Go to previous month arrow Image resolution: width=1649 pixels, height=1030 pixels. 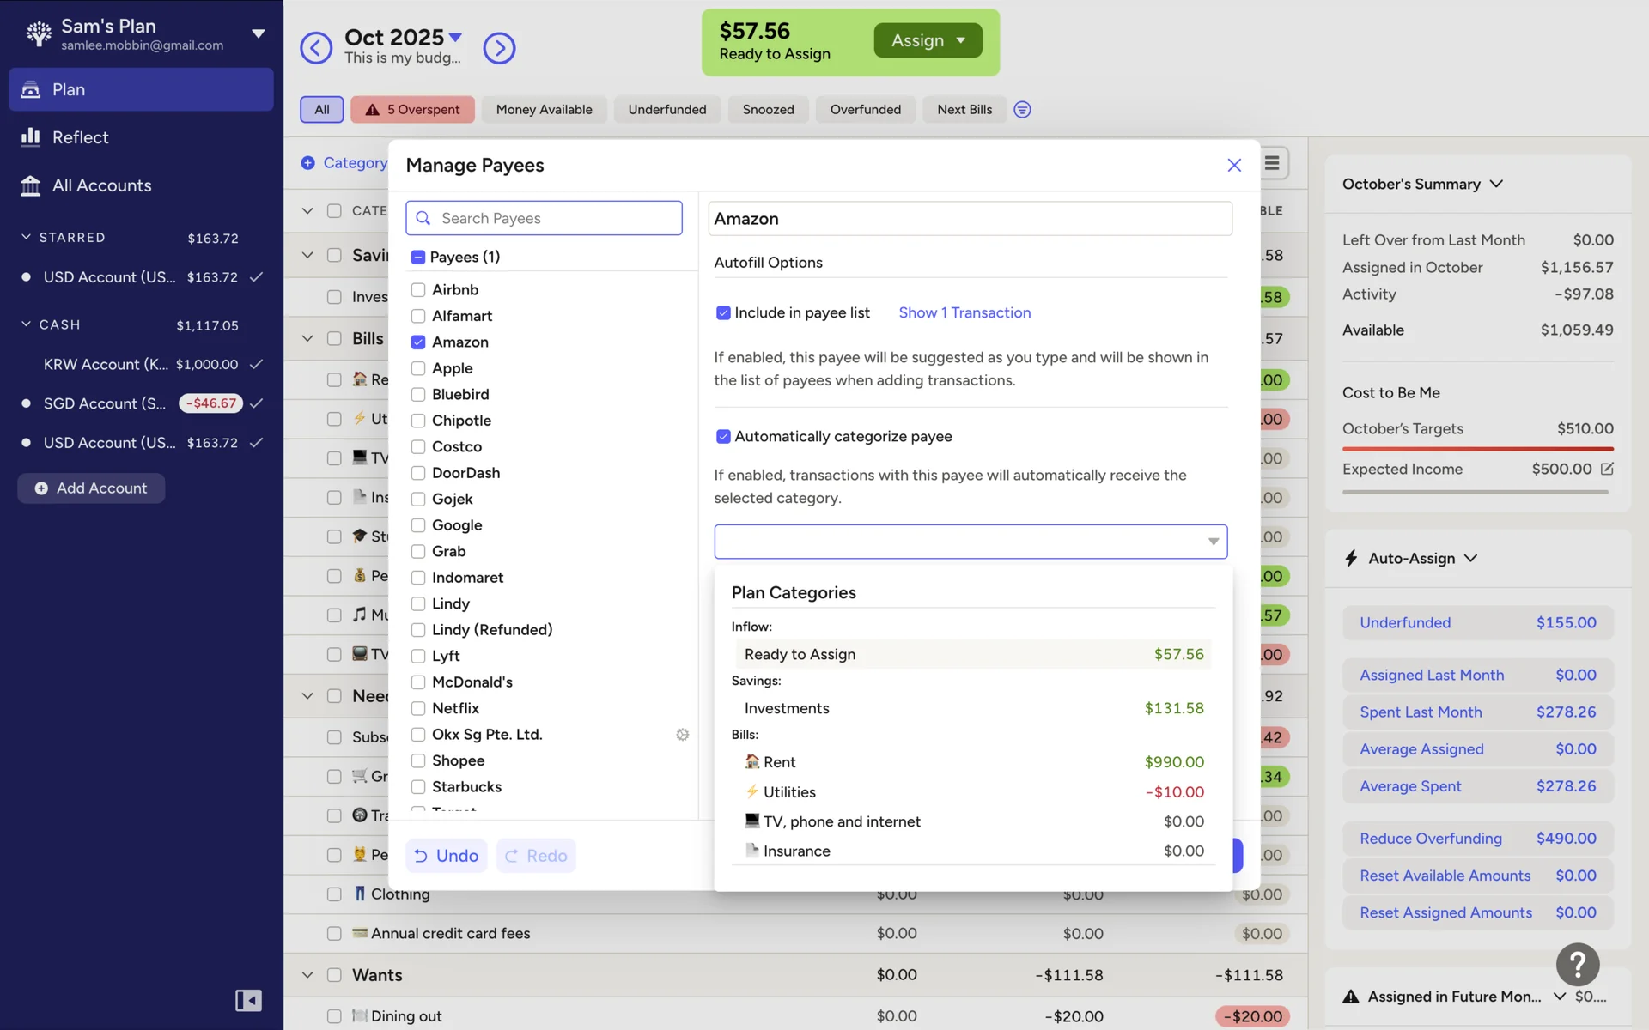tap(315, 48)
